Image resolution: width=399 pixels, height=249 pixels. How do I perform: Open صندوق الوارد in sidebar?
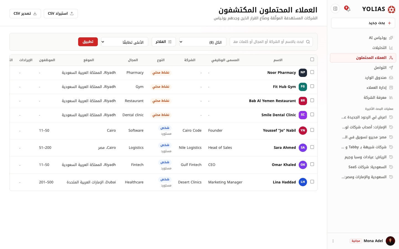tap(363, 77)
